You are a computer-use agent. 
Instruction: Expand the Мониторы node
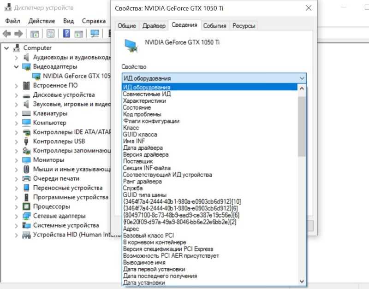[x=16, y=160]
